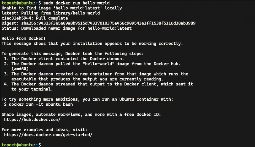Viewport: 255px width, 147px height.
Task: Open the https://docs.docker.com/get-started/ link
Action: point(48,135)
